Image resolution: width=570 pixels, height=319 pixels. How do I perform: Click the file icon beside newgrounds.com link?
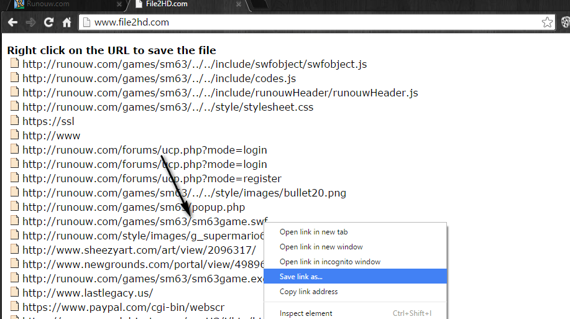[14, 263]
